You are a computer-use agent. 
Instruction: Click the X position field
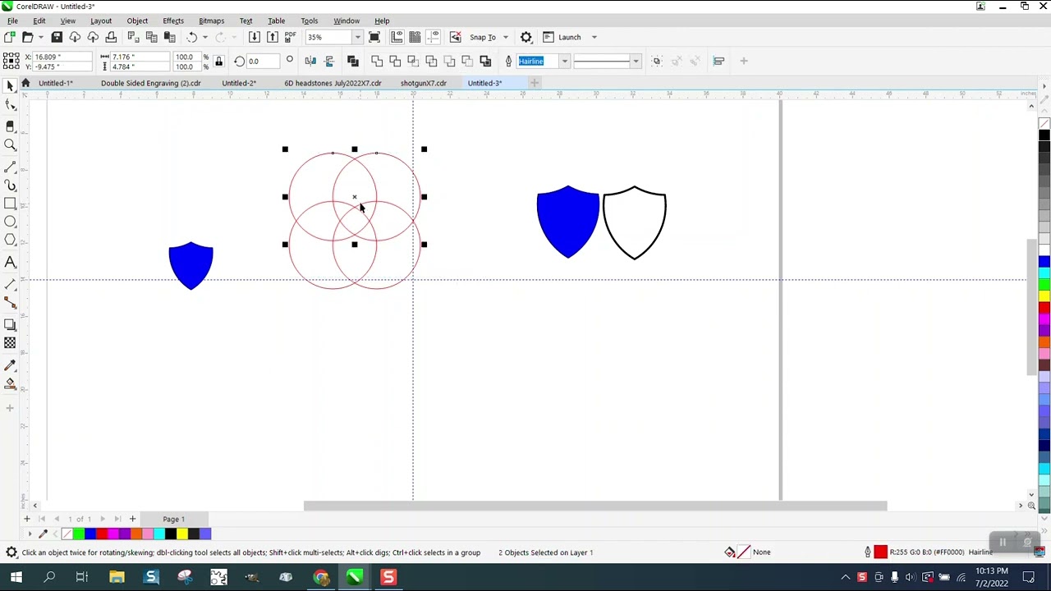click(x=62, y=57)
